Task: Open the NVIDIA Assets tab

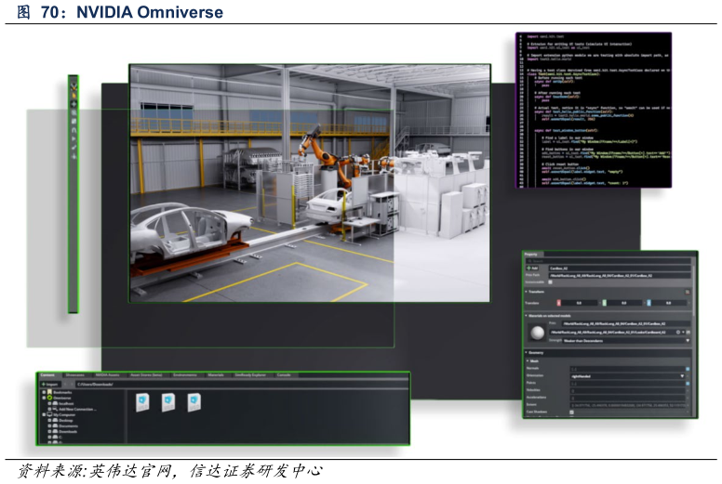Action: pyautogui.click(x=107, y=375)
